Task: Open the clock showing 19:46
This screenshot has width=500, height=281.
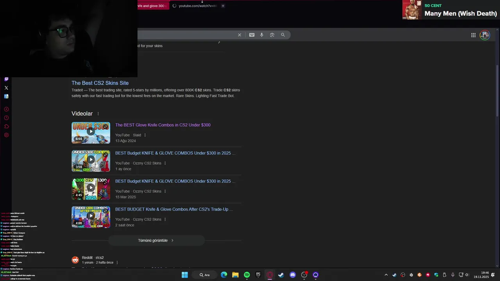Action: [x=481, y=275]
